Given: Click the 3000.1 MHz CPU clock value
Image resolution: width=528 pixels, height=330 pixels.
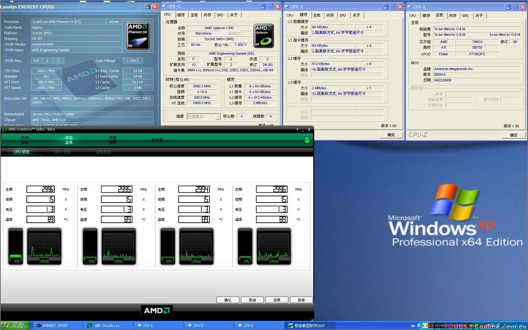Looking at the screenshot, I should click(45, 71).
